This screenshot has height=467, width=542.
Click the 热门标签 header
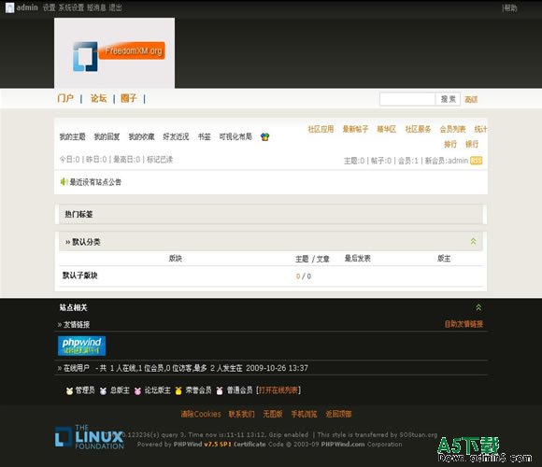[78, 214]
